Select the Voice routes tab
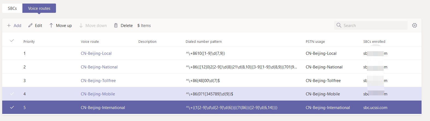The height and width of the screenshot is (121, 430). [39, 8]
